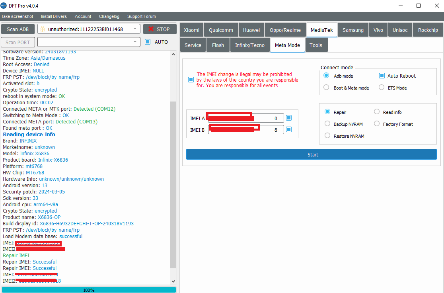Viewport: 444px width, 293px height.
Task: Click 'Model: Infinix X6836' log line
Action: pyautogui.click(x=26, y=153)
